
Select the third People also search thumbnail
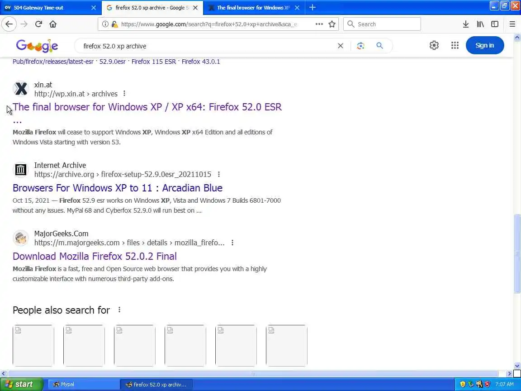135,345
